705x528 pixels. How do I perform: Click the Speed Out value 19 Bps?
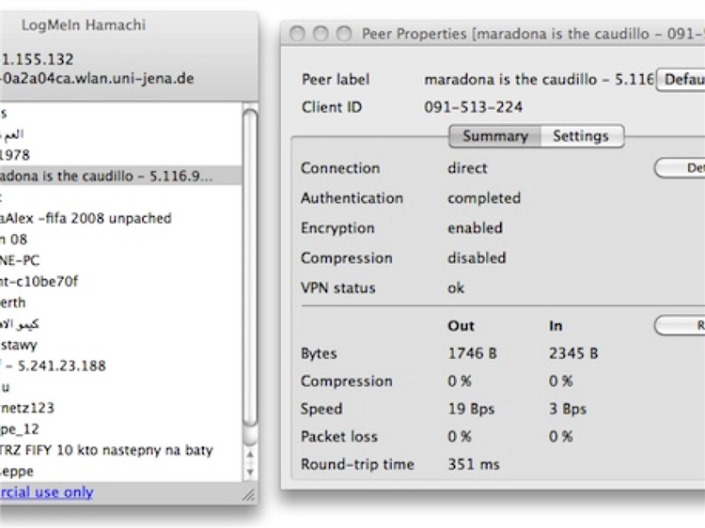pyautogui.click(x=471, y=409)
